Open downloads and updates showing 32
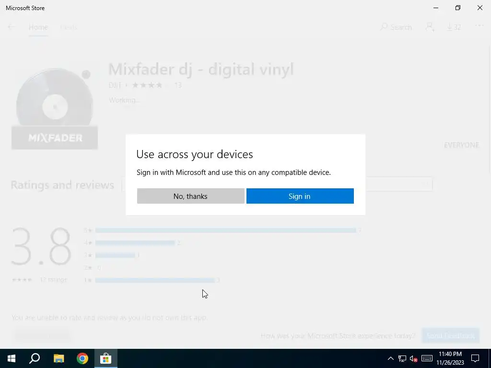This screenshot has width=491, height=368. pyautogui.click(x=454, y=27)
